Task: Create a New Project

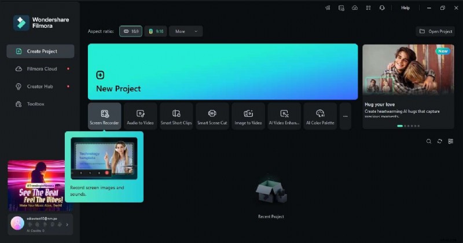Action: [223, 72]
